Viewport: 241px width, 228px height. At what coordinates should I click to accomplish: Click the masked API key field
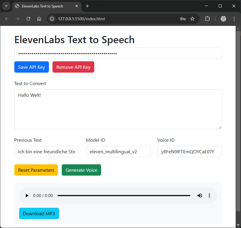(x=118, y=53)
